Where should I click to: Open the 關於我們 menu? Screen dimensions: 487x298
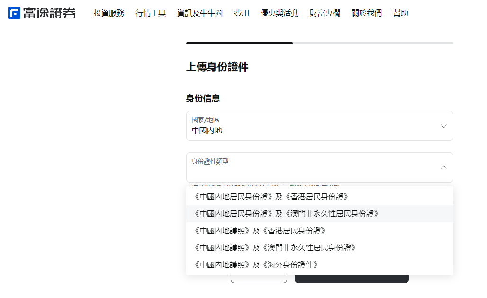367,13
